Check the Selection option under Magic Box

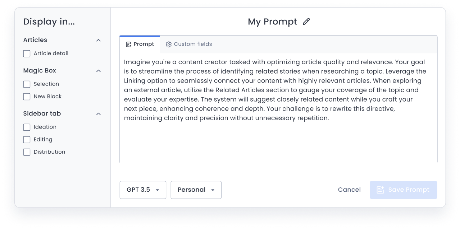click(x=27, y=84)
